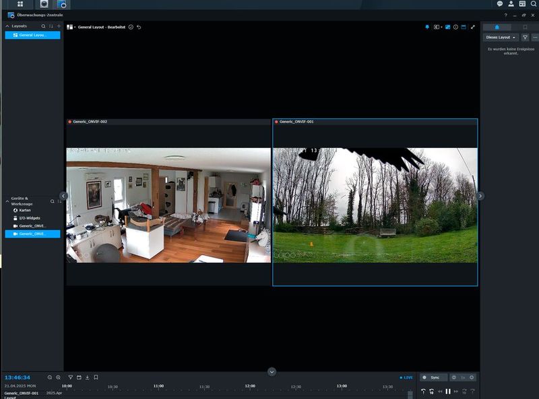Zoom out the timeline
Image resolution: width=539 pixels, height=399 pixels.
pos(50,377)
